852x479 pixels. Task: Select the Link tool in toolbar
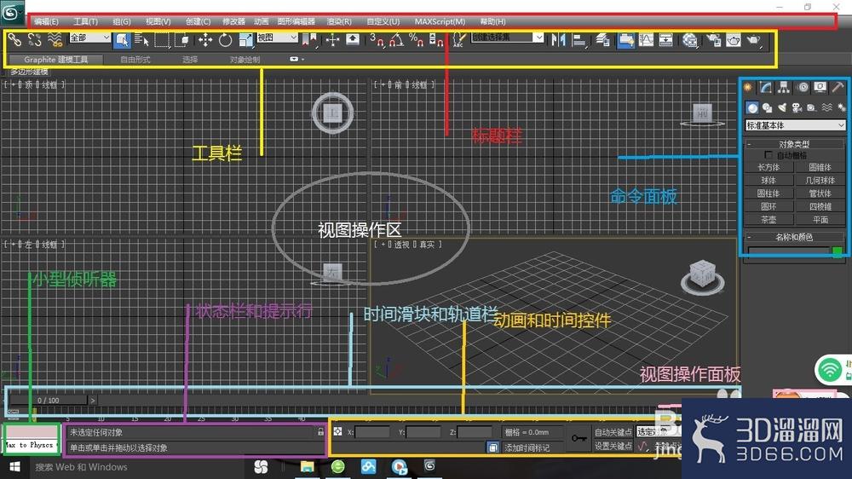click(x=14, y=40)
